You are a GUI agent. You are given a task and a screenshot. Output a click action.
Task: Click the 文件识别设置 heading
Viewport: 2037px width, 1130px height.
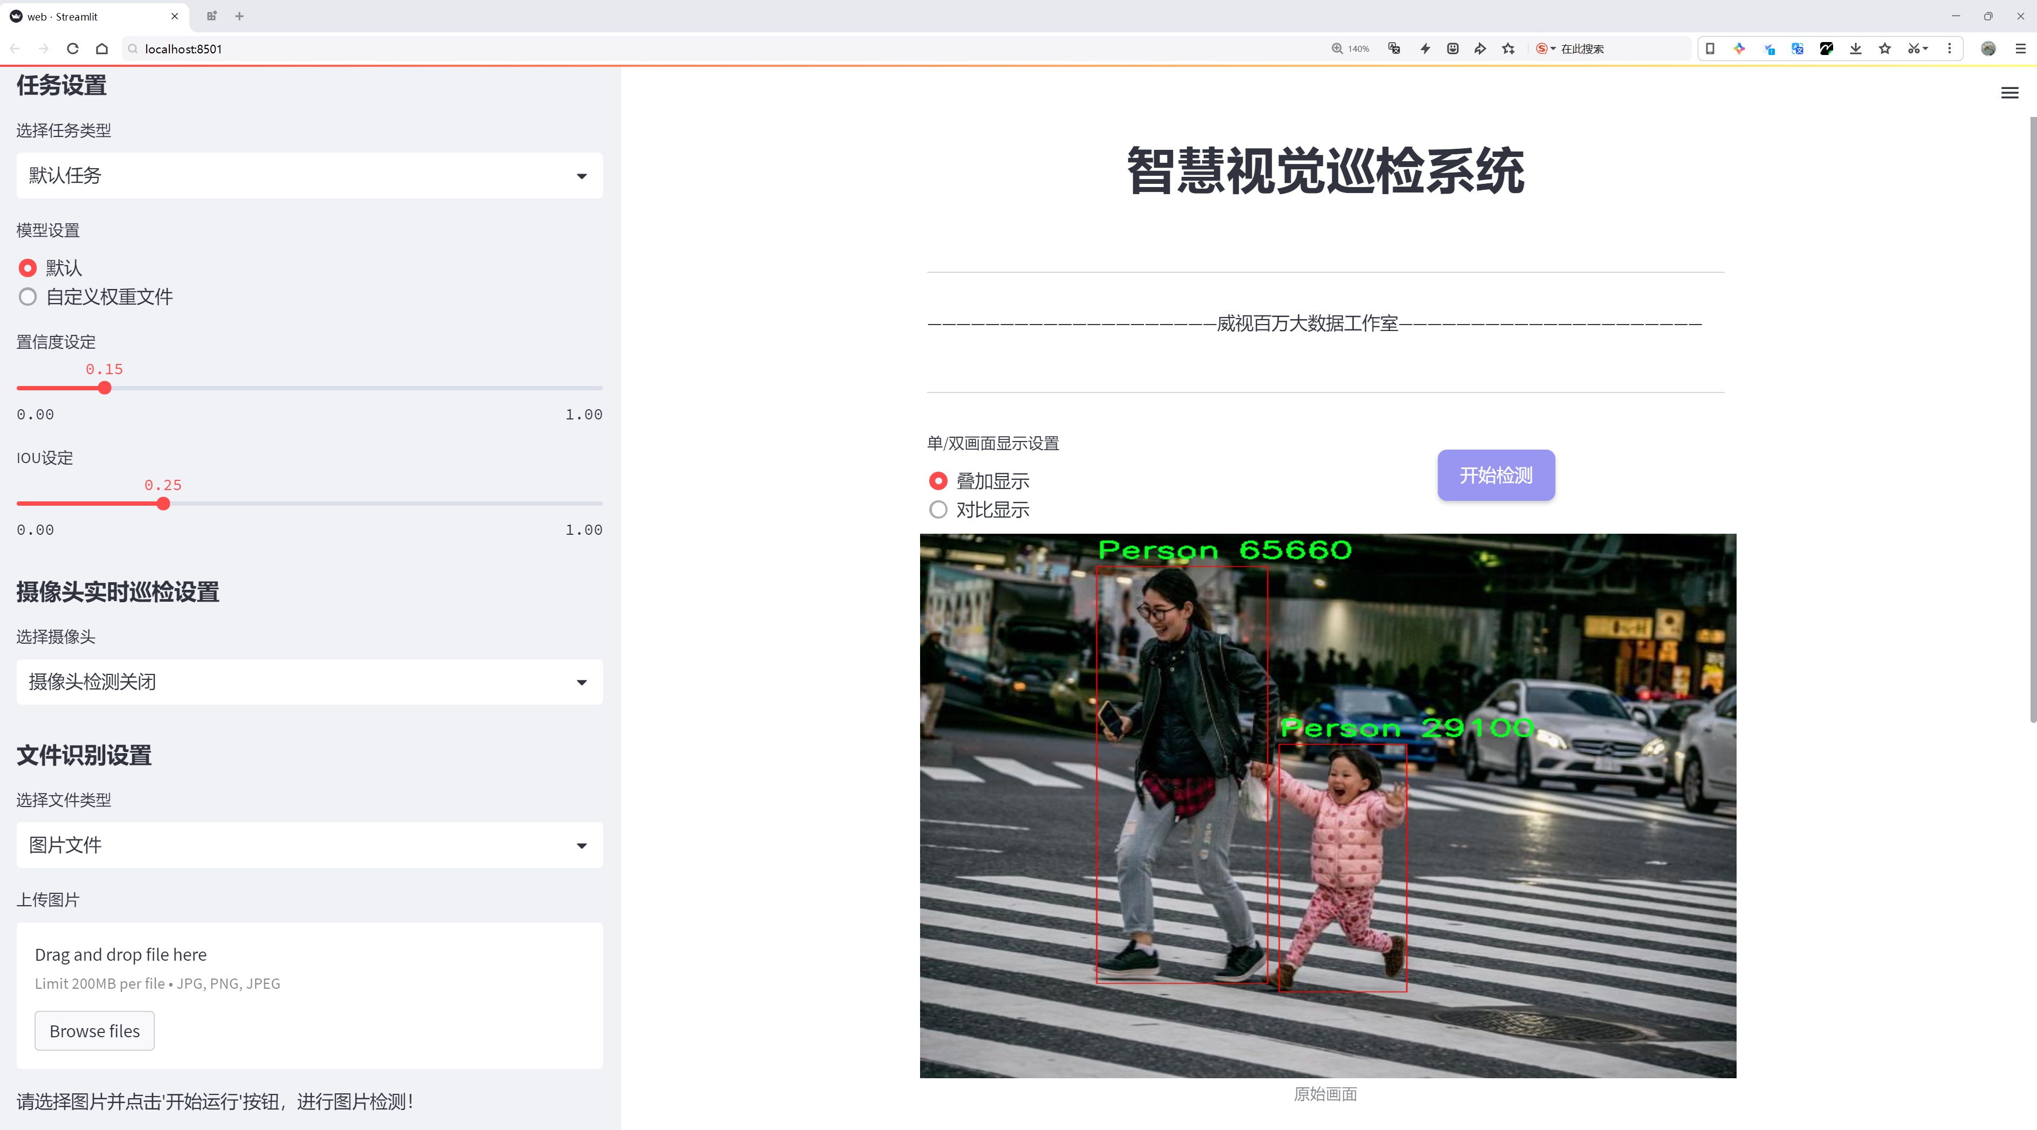84,755
